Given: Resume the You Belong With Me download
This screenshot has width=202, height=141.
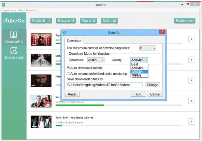Looking at the screenshot, I should click(191, 121).
